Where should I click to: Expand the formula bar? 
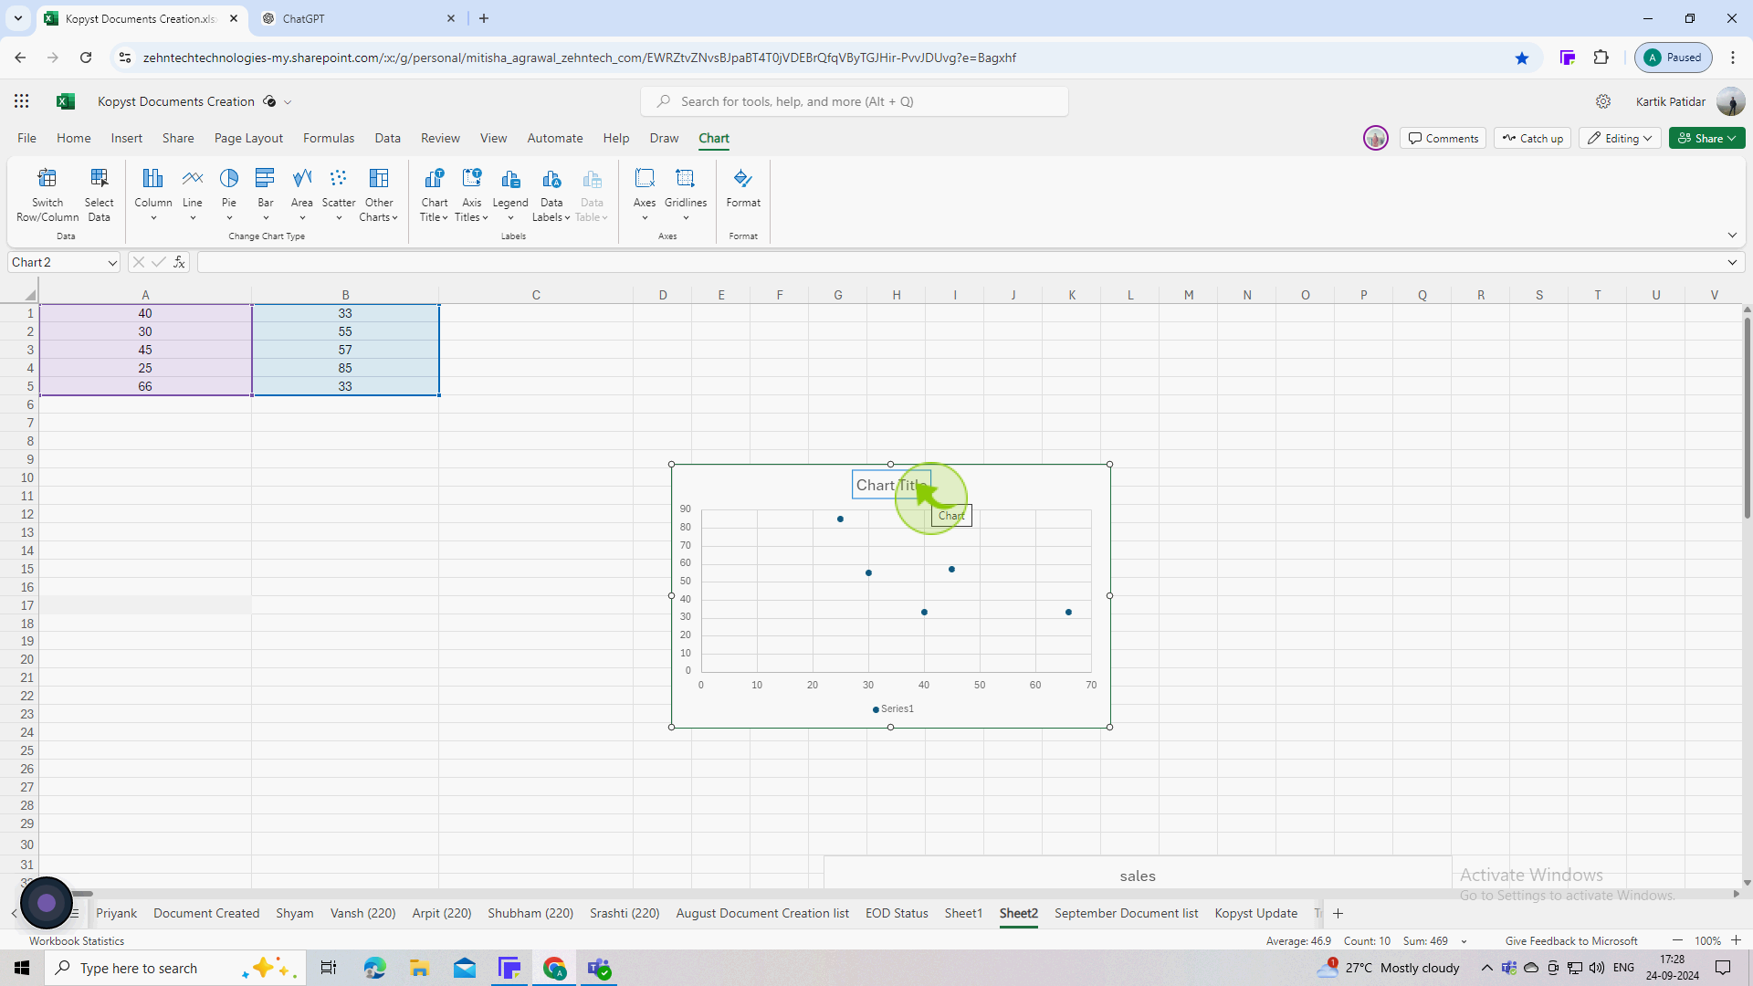click(x=1732, y=263)
